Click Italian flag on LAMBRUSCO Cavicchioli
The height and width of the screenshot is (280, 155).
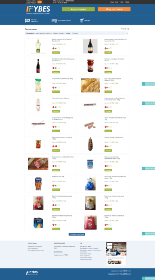pyautogui.click(x=108, y=48)
